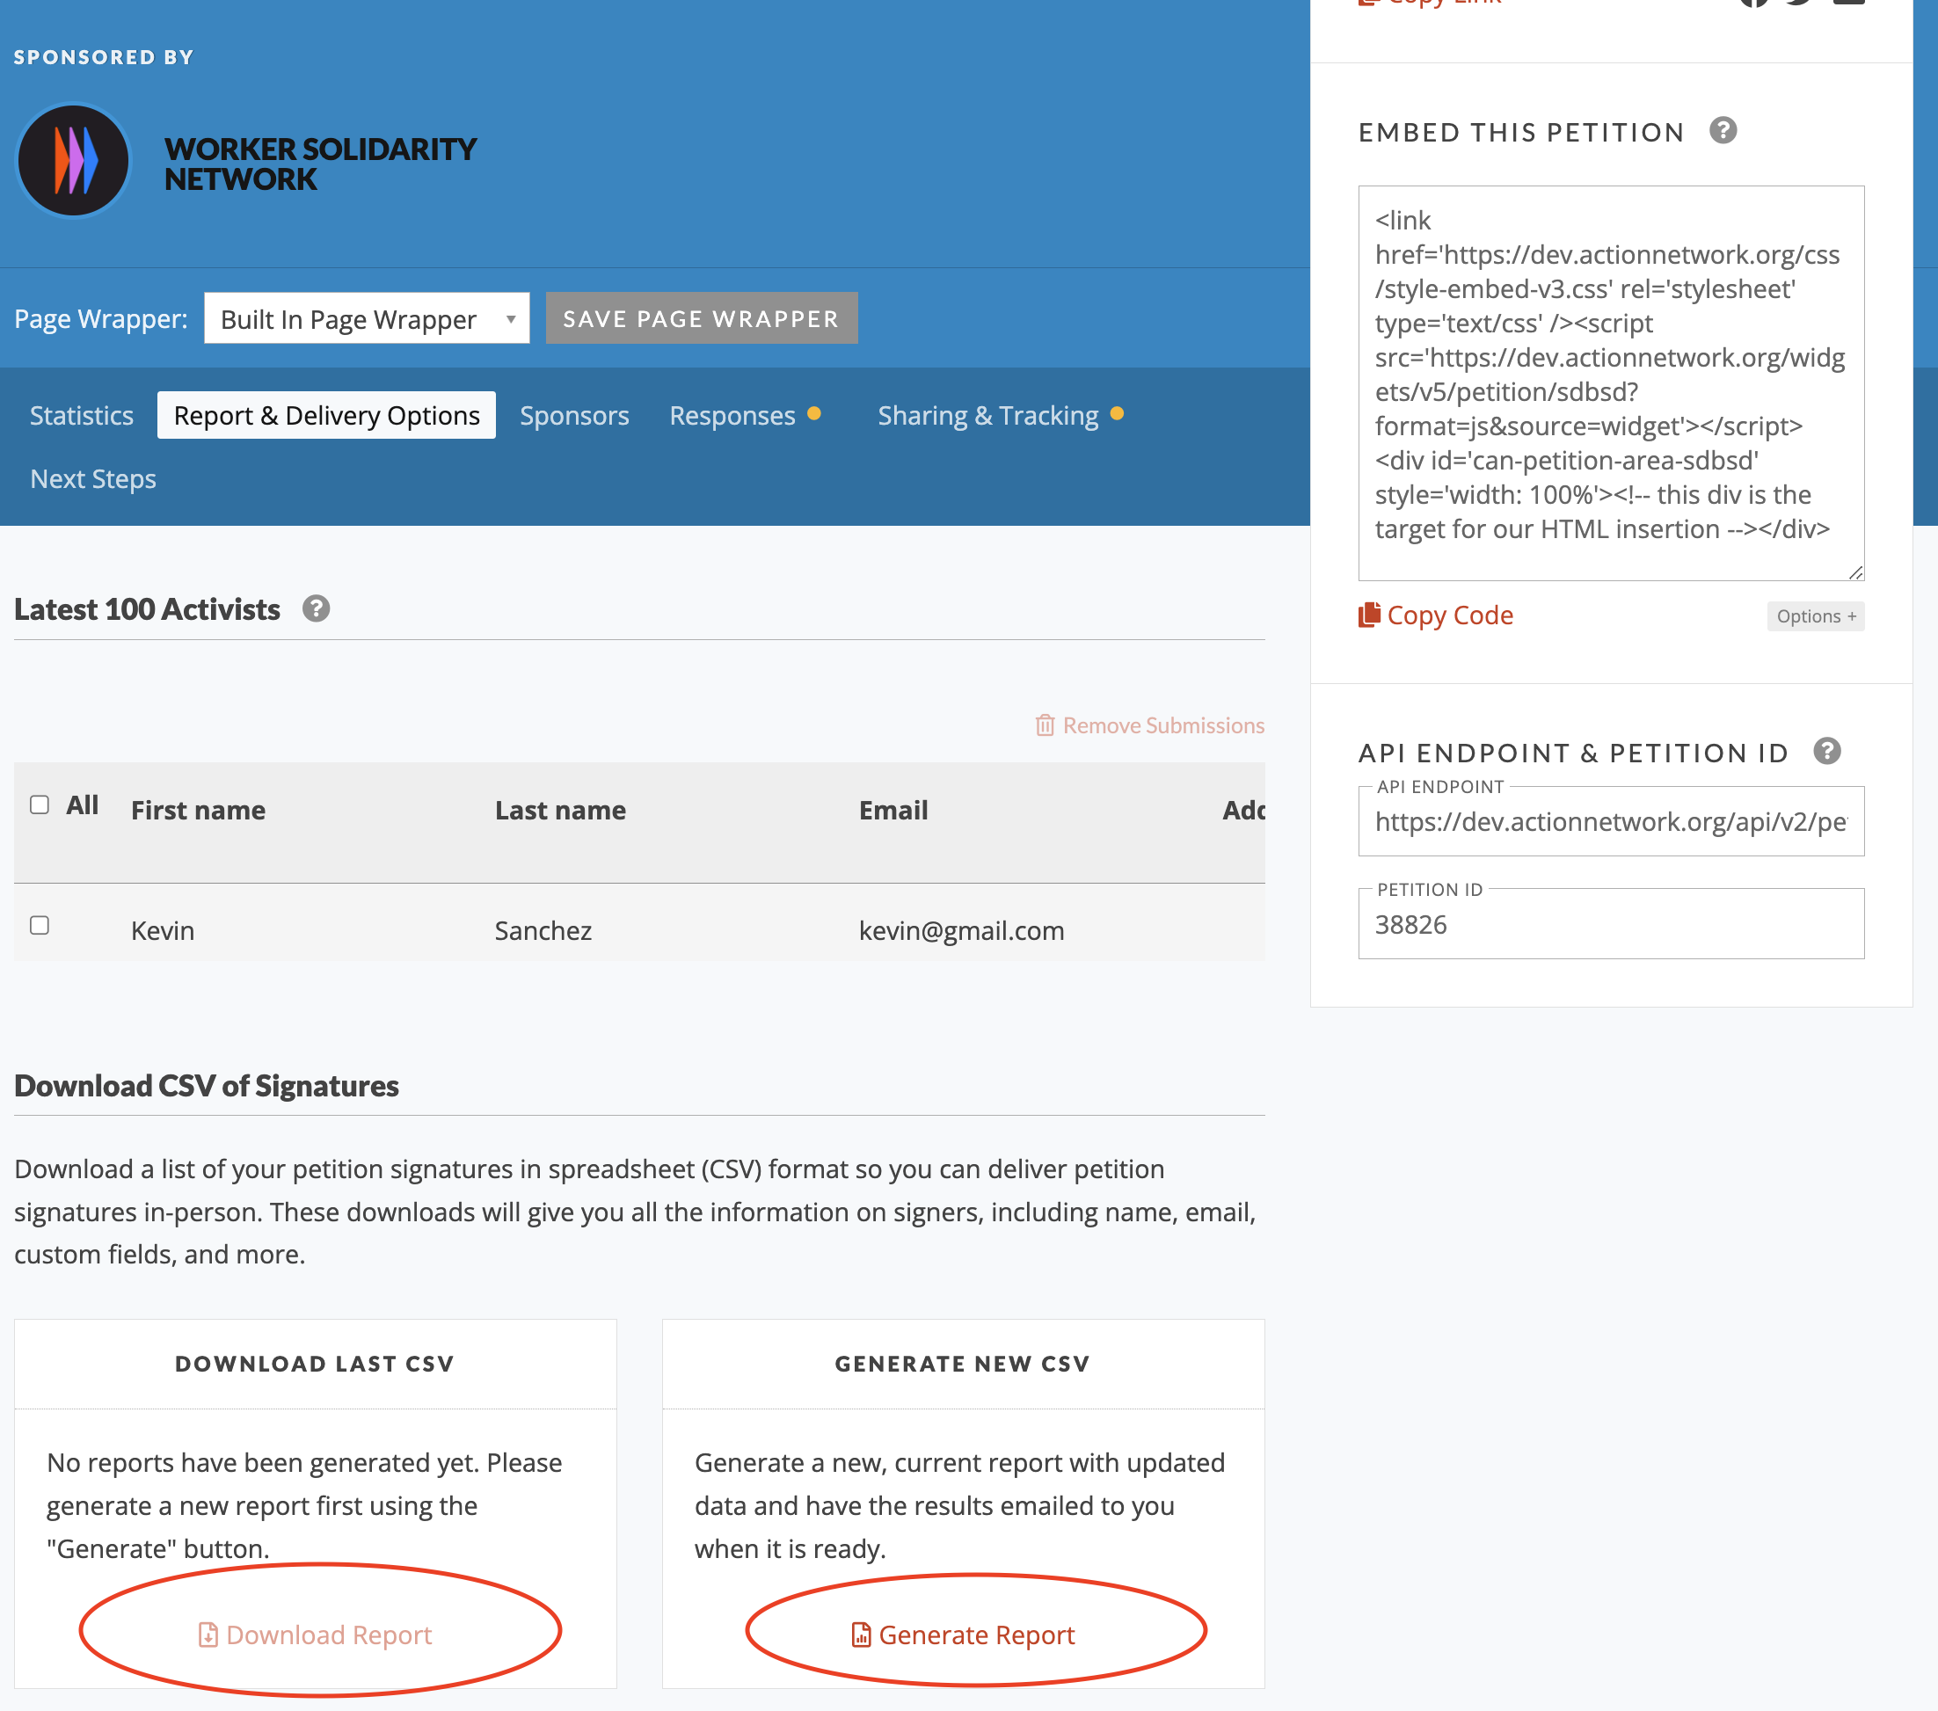Image resolution: width=1938 pixels, height=1711 pixels.
Task: Click the Sanchez last name cell
Action: pos(543,931)
